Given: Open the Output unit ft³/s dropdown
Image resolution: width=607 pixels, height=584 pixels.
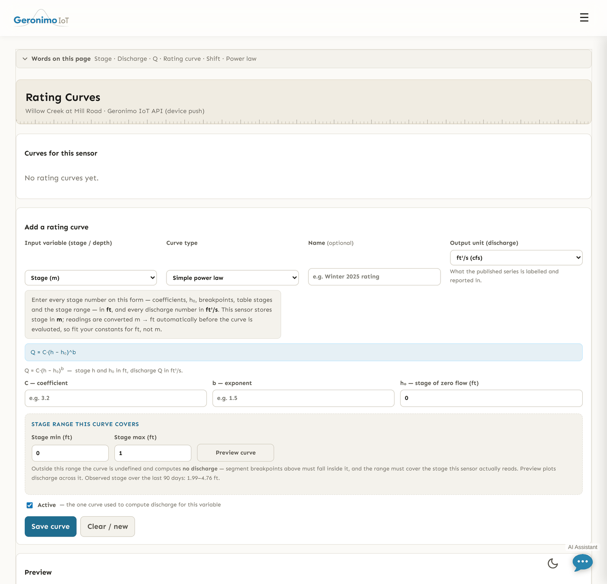Looking at the screenshot, I should click(516, 258).
